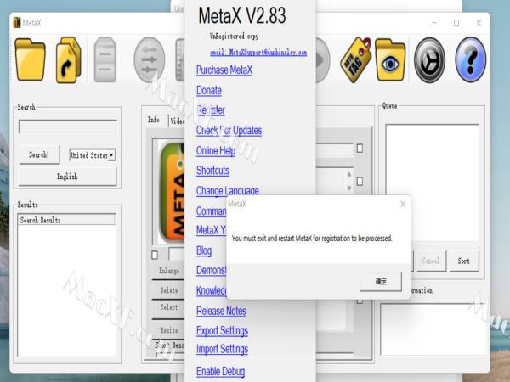
Task: Toggle the second checkbox beside scroll arrows
Action: (x=360, y=182)
